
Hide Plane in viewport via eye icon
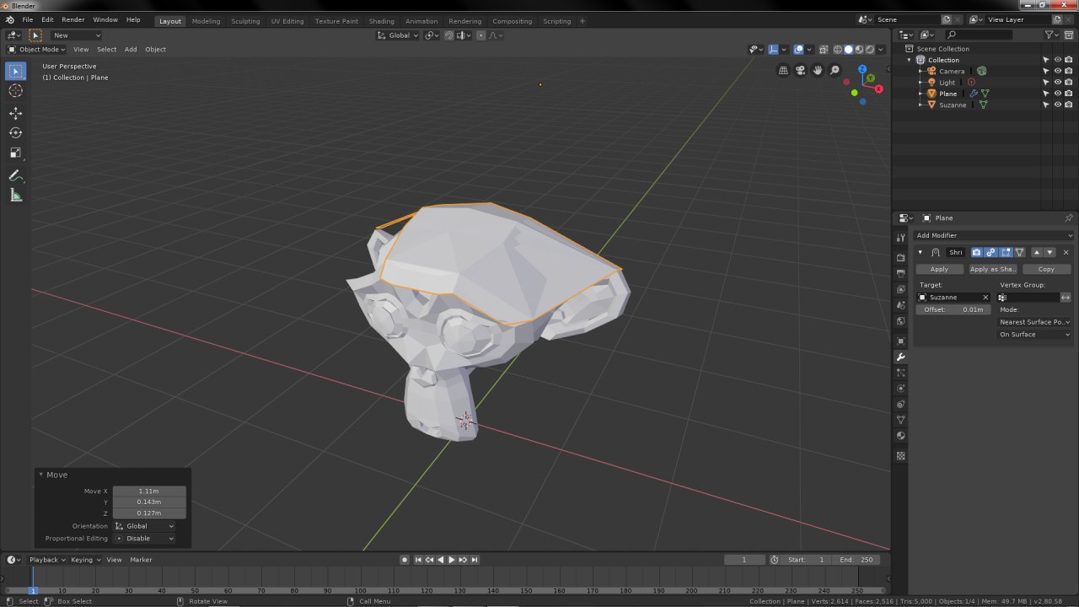[1057, 94]
